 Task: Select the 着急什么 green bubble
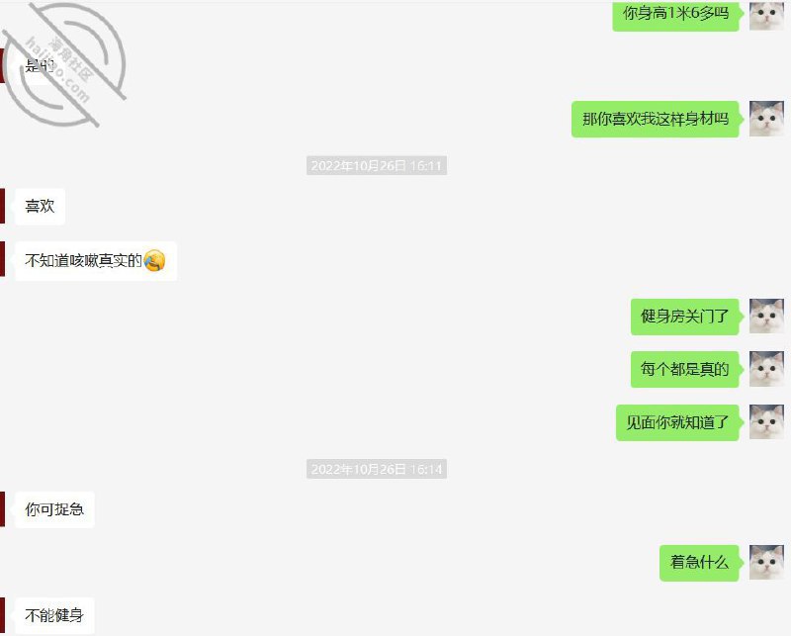[x=699, y=563]
